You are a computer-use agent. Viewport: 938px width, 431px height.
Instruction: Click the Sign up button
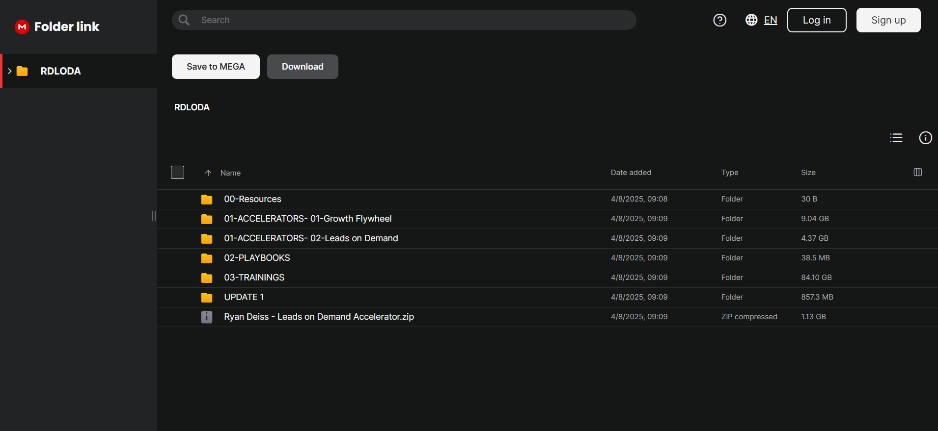click(888, 20)
